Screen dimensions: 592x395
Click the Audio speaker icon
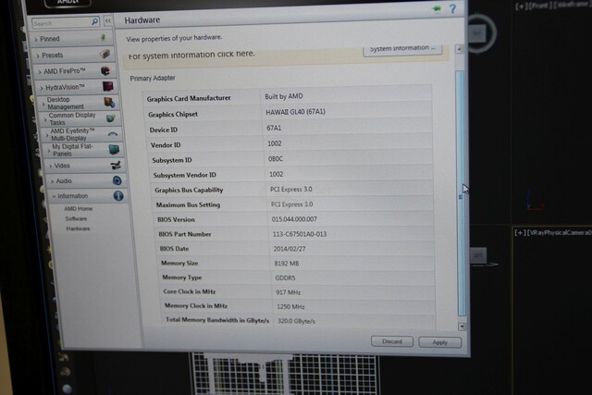(117, 180)
